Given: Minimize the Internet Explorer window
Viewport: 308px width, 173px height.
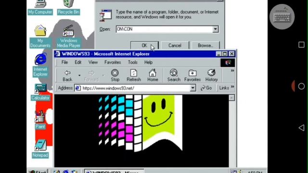Looking at the screenshot, I should pyautogui.click(x=218, y=54).
